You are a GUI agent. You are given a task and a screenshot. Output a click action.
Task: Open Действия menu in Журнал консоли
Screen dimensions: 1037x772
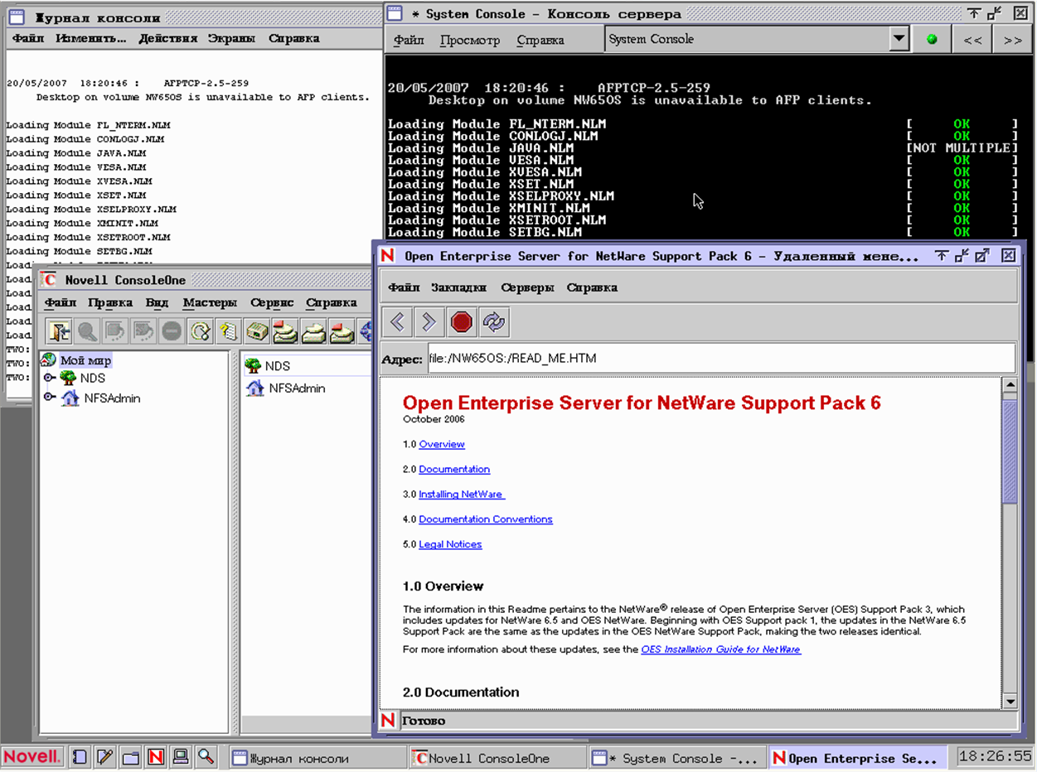tap(168, 38)
